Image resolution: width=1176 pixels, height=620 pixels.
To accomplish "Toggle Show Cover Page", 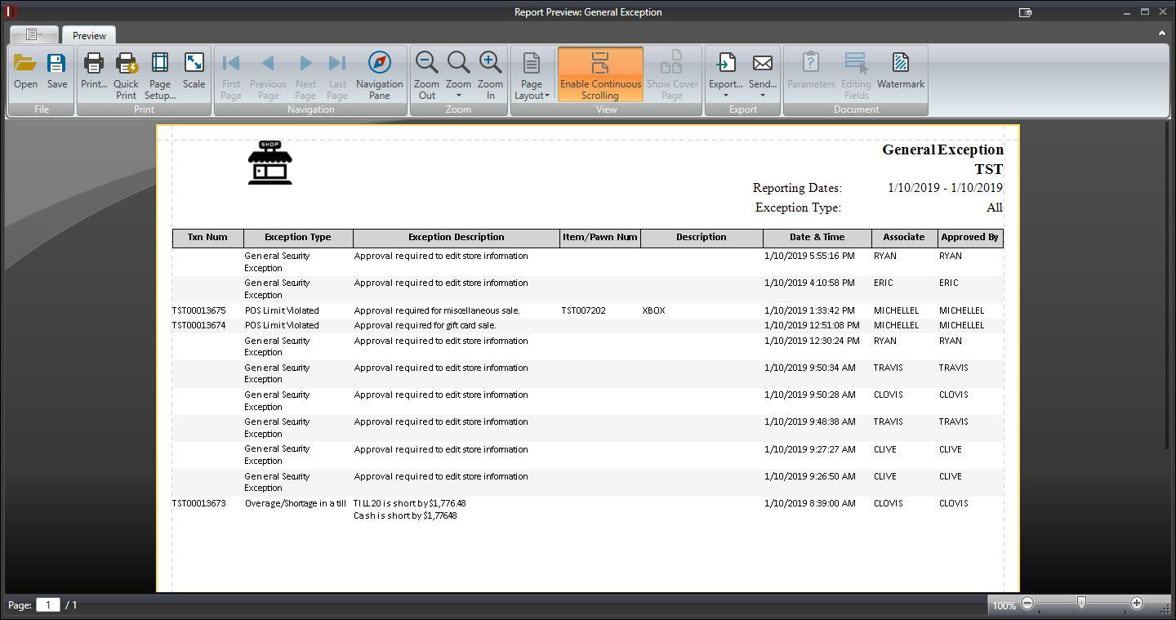I will click(x=672, y=75).
